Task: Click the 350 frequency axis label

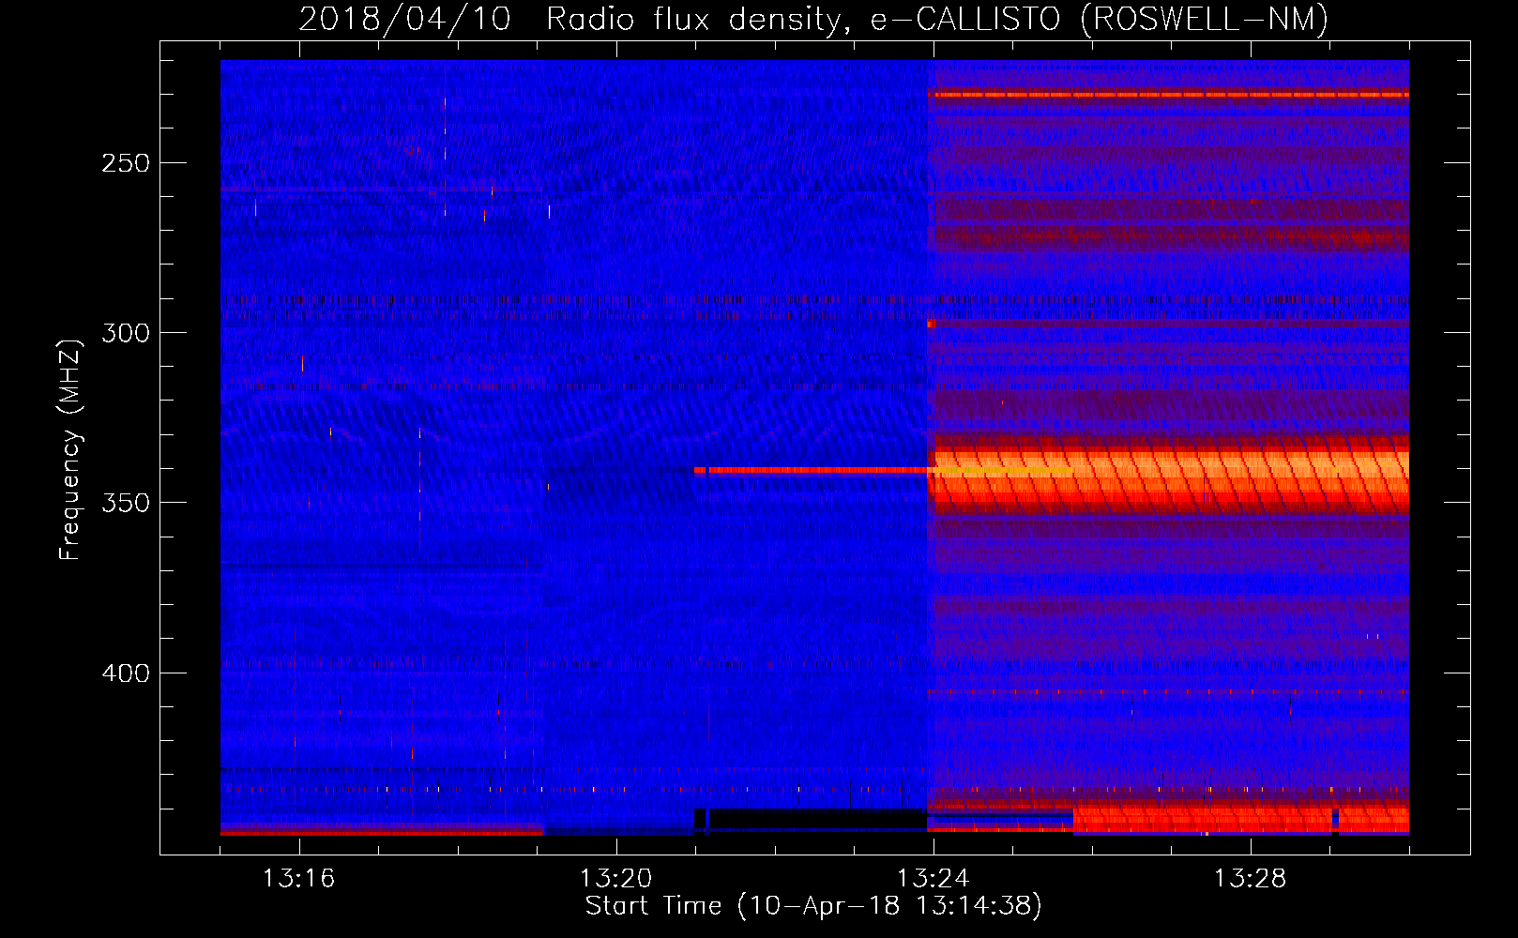Action: pos(126,503)
